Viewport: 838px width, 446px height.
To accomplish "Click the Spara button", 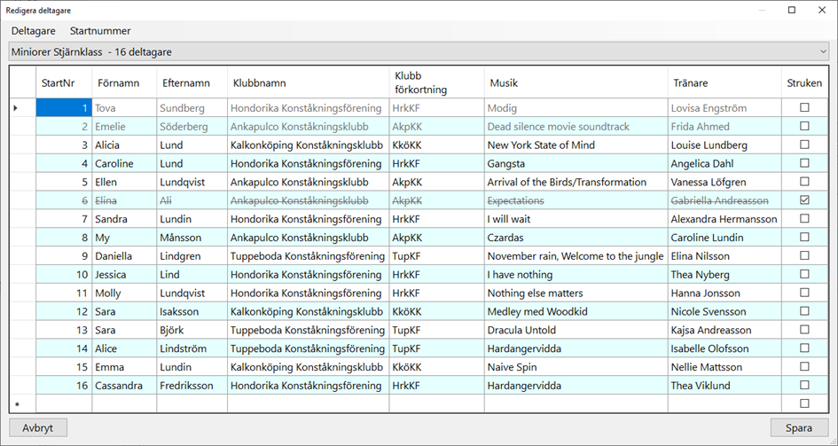I will (798, 427).
